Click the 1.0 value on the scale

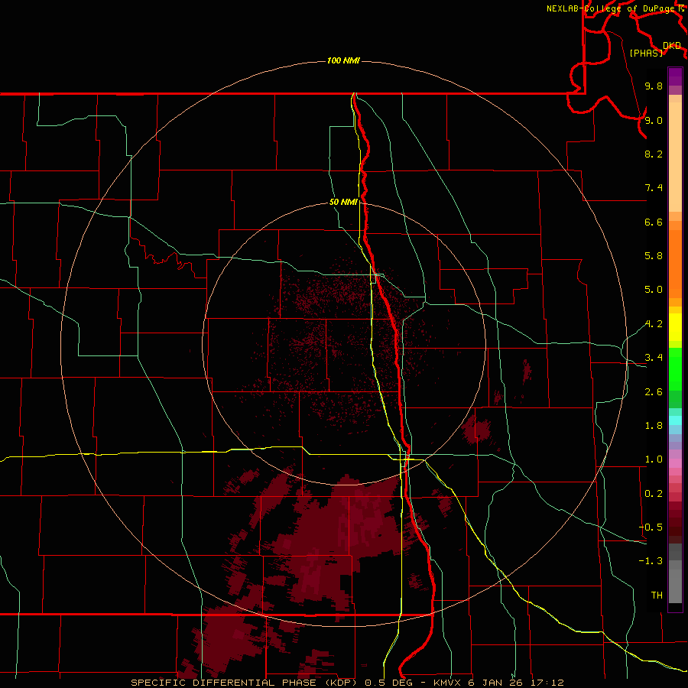pos(654,459)
